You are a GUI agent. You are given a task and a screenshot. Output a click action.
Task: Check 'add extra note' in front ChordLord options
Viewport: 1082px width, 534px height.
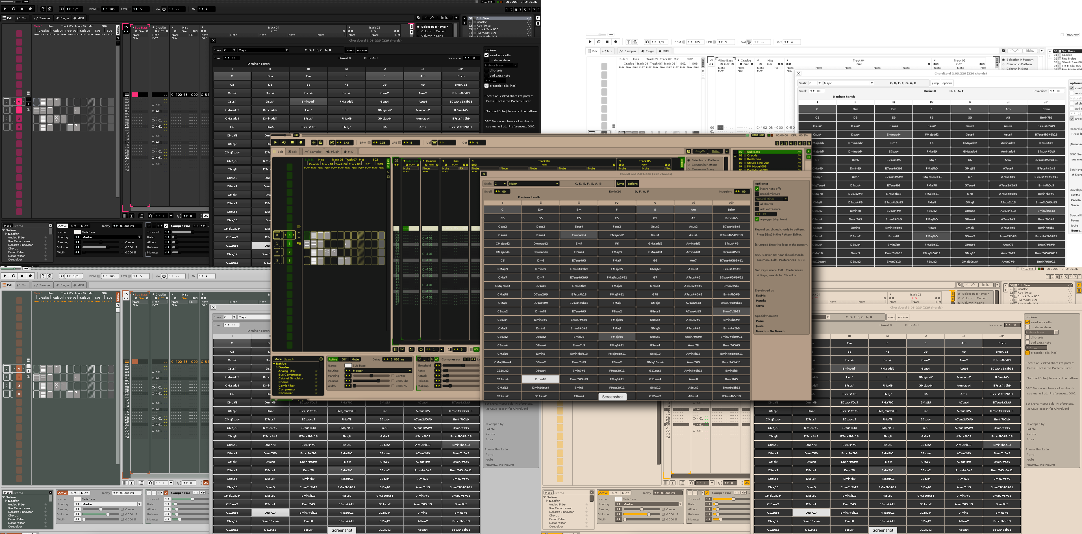point(757,209)
